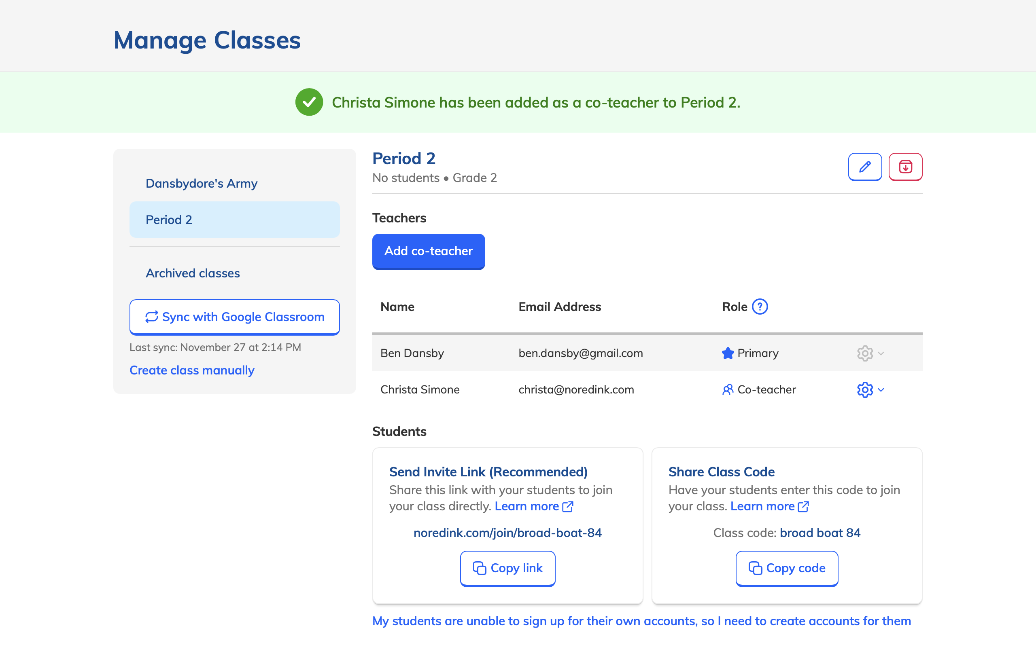
Task: Open Ben Dansby's gear settings menu
Action: pyautogui.click(x=869, y=353)
